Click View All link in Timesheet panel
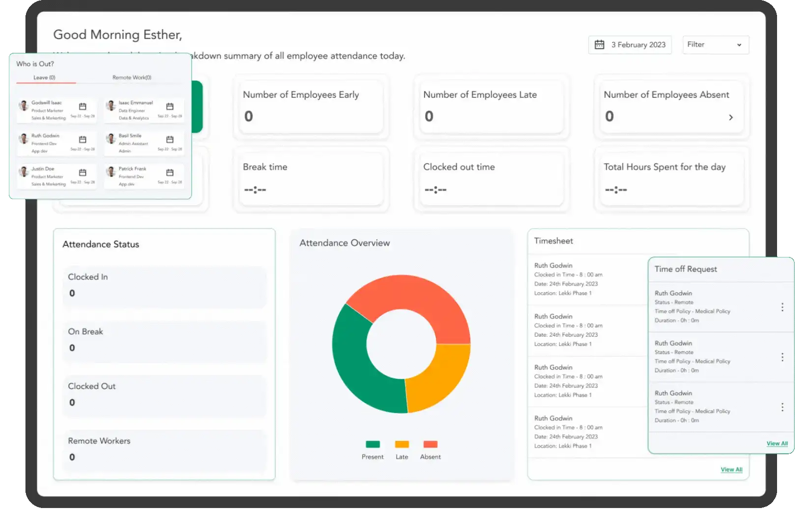Image resolution: width=803 pixels, height=509 pixels. pyautogui.click(x=731, y=469)
